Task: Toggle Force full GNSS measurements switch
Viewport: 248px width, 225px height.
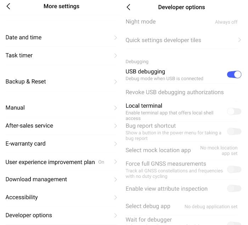Action: coord(234,170)
